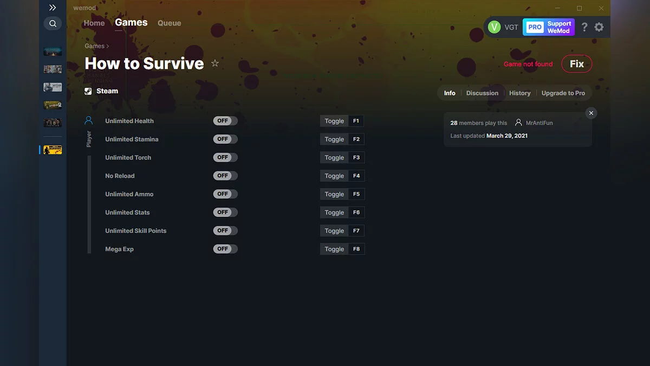Open the Troy game thumbnail in the sidebar

point(53,123)
